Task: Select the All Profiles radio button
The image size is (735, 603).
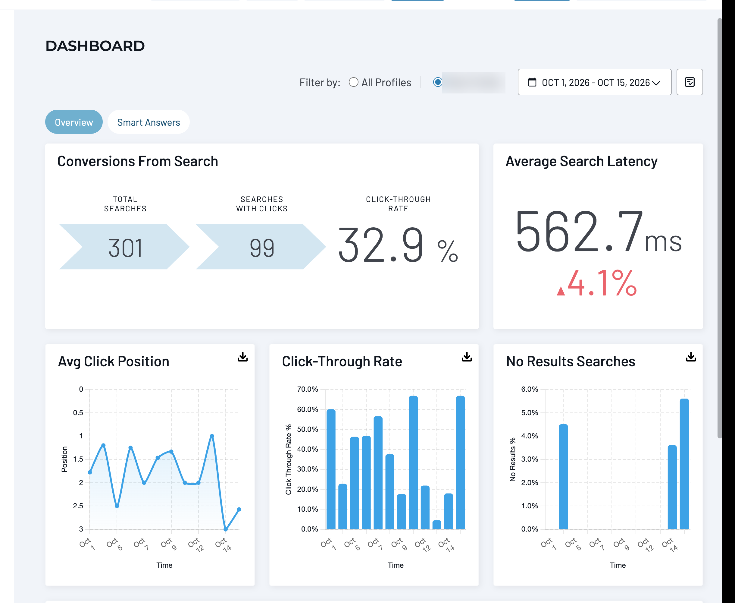Action: [353, 82]
